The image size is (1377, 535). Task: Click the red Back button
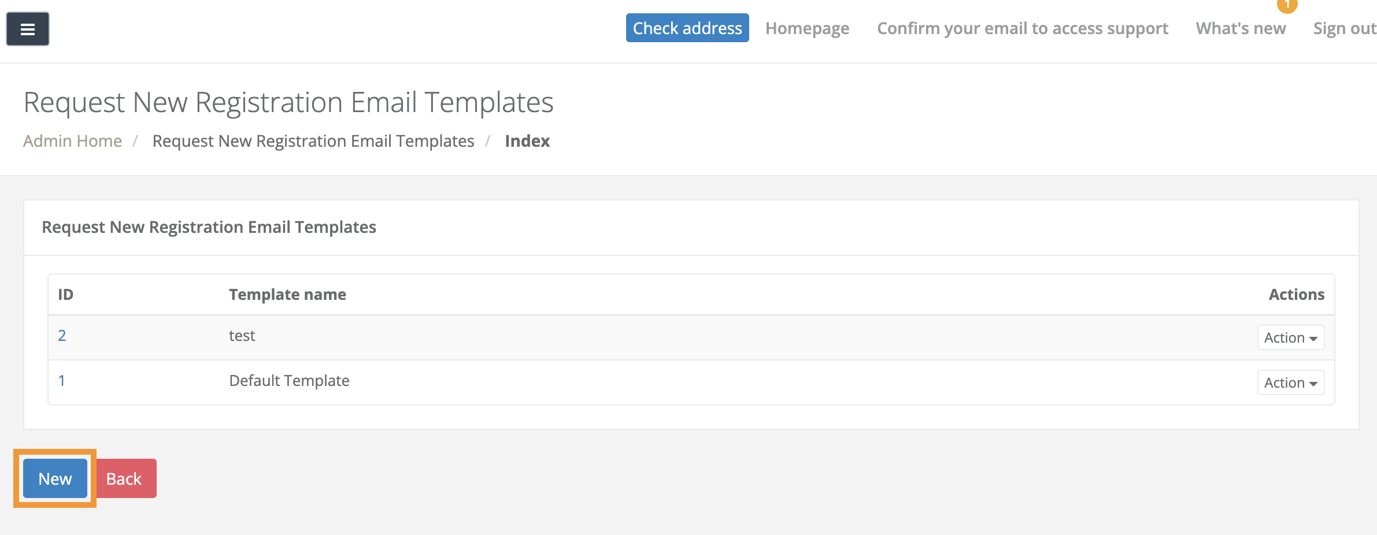[124, 478]
